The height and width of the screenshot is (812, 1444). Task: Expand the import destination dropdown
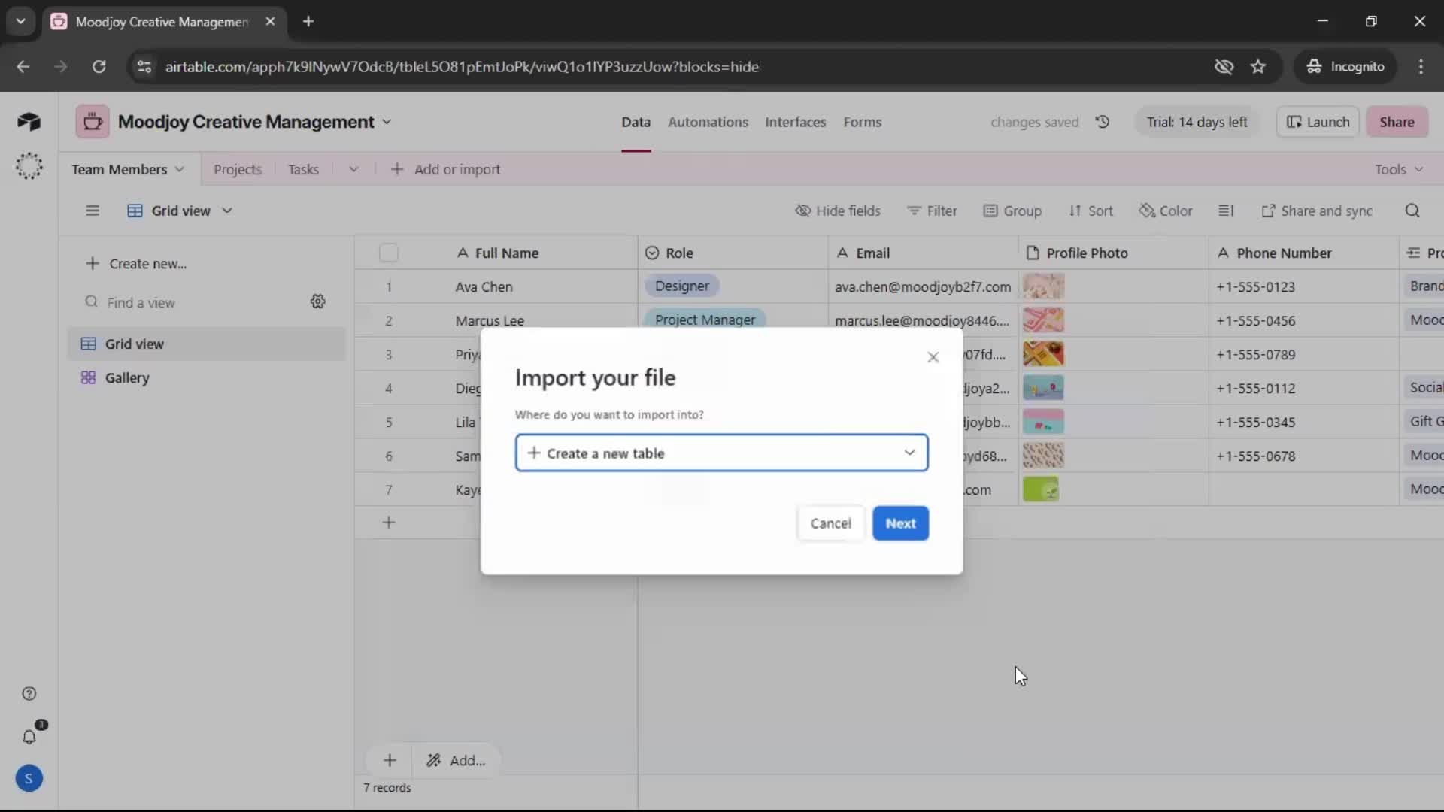[x=721, y=453]
